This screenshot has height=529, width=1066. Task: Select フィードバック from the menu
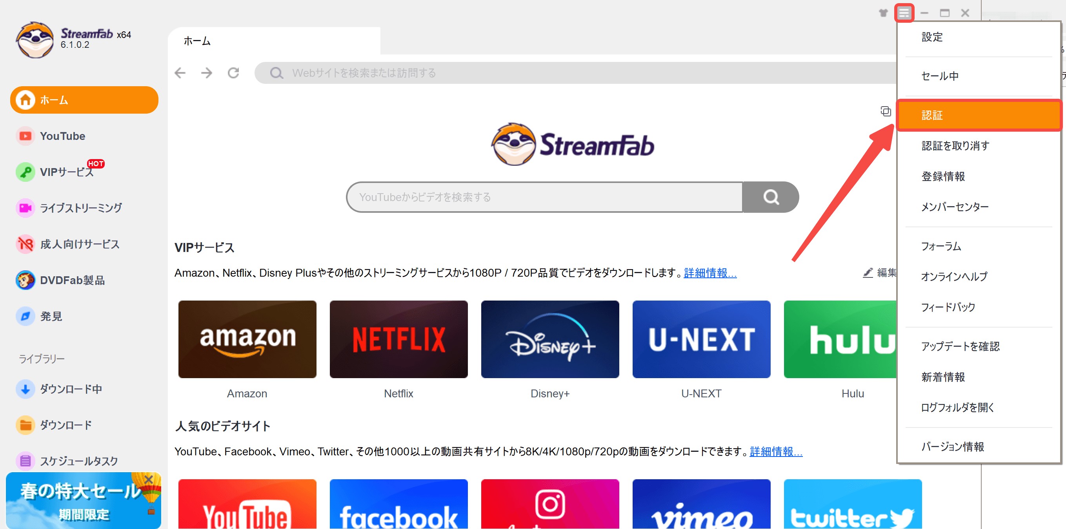pos(979,307)
